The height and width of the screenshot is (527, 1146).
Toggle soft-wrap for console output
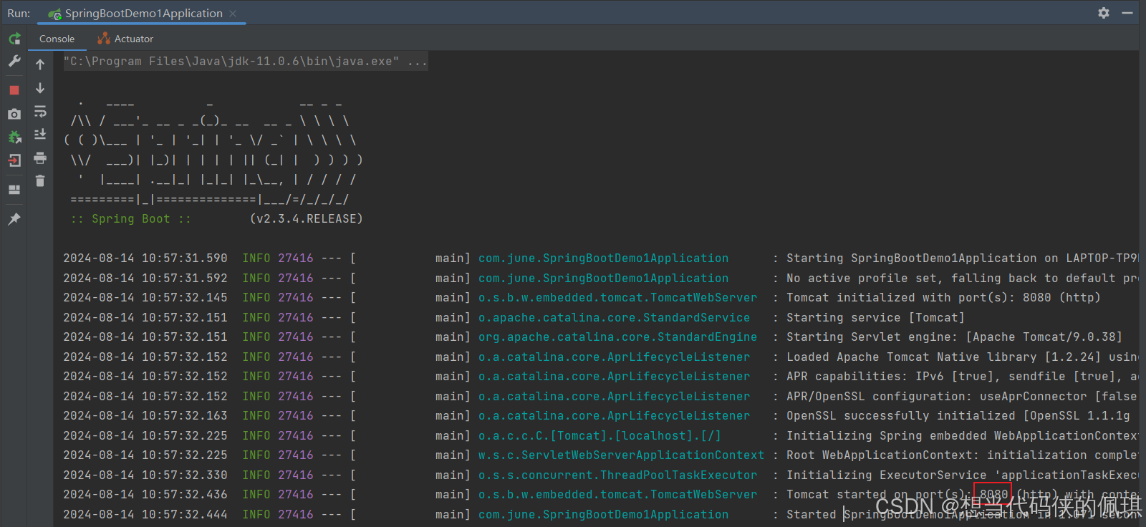(x=40, y=112)
